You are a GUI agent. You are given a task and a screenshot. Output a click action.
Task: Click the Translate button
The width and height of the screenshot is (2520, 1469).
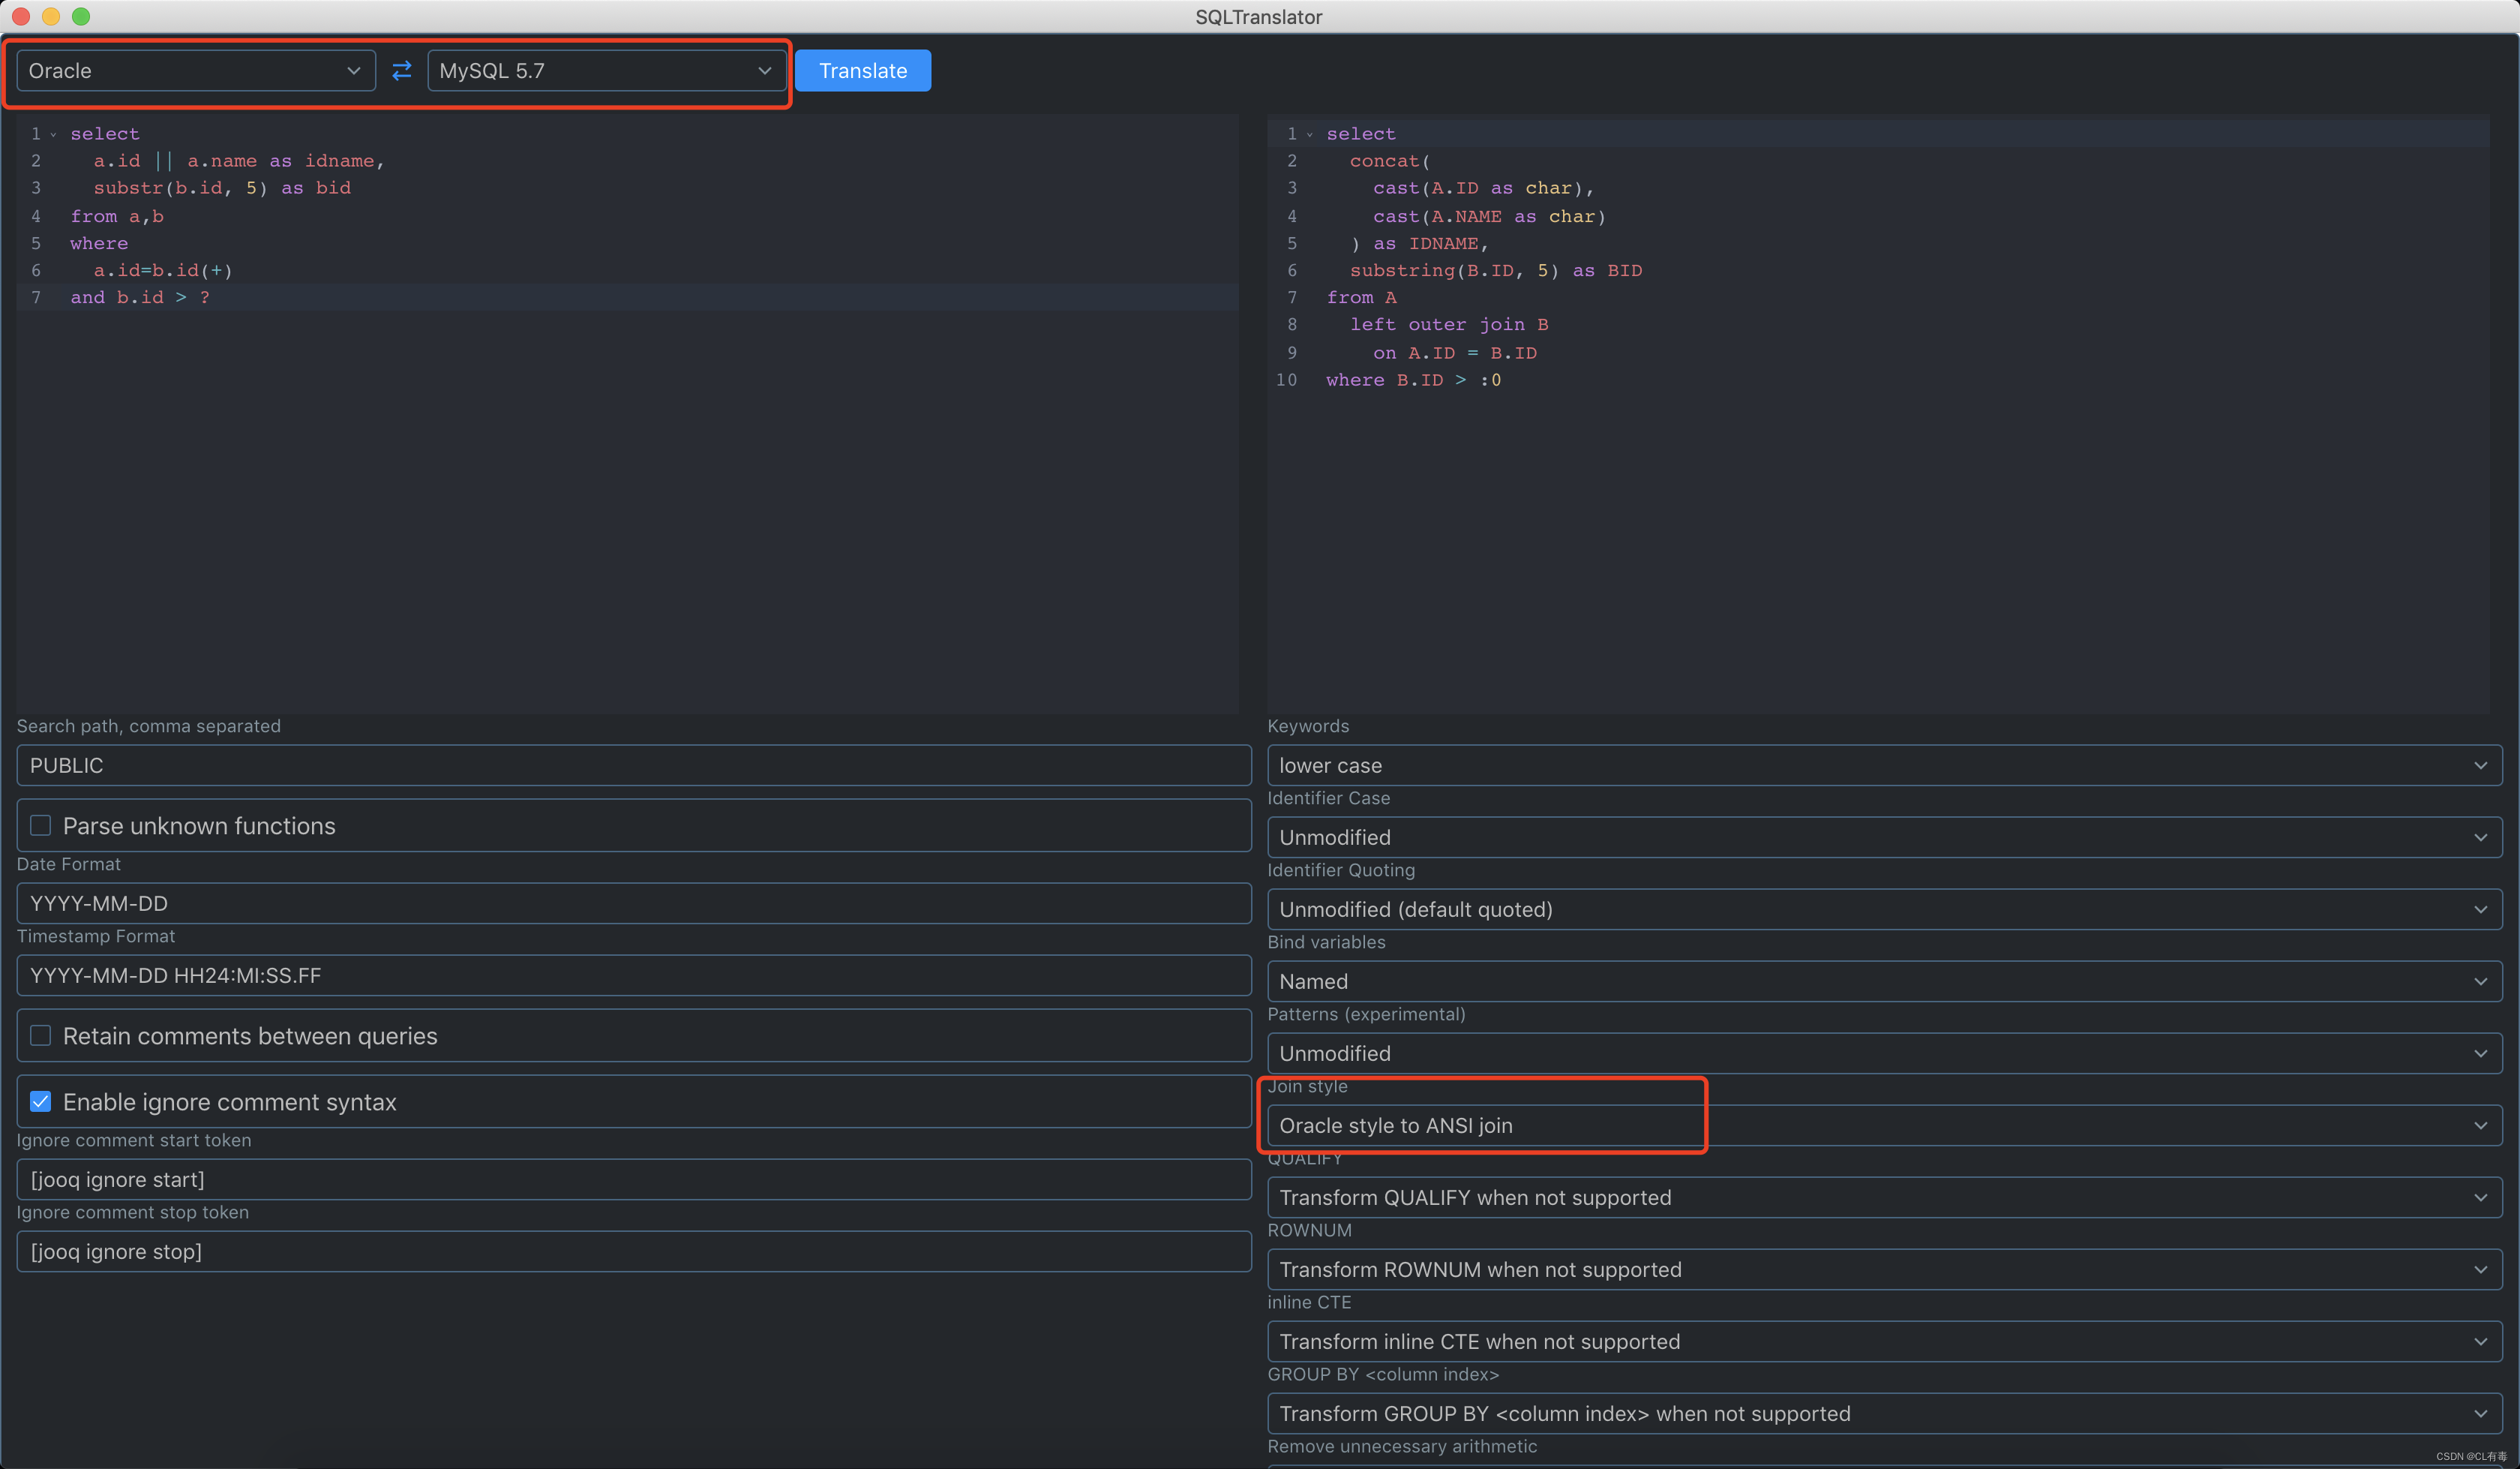pyautogui.click(x=863, y=70)
